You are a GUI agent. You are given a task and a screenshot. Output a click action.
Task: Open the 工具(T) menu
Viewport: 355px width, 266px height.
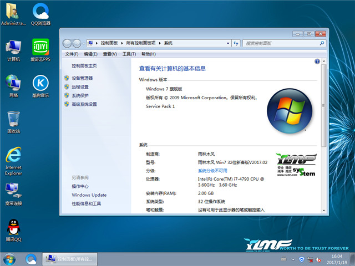click(129, 54)
